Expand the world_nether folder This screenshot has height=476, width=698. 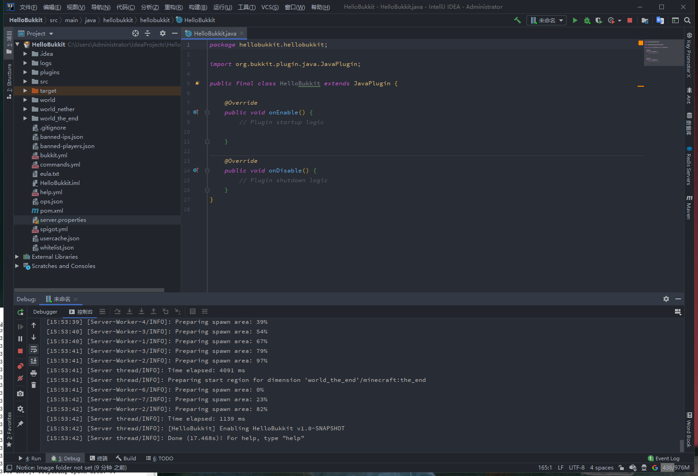pos(25,109)
